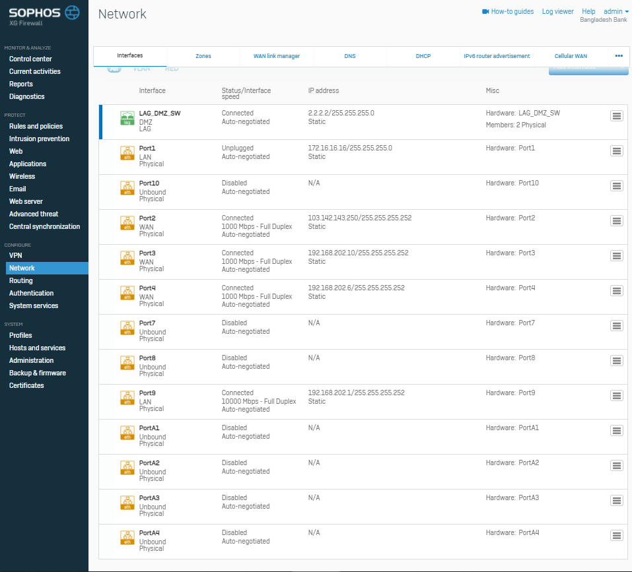Click the PortA1 ethernet interface icon
Viewport: 632px width, 572px height.
coord(127,433)
